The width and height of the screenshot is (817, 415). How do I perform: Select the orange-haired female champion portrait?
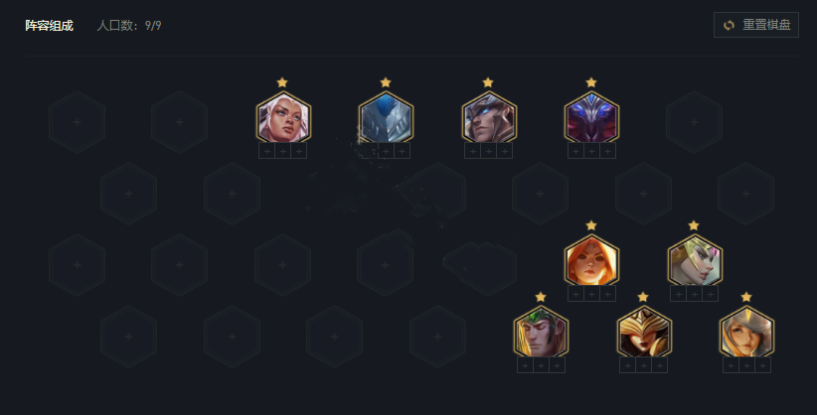(x=591, y=261)
